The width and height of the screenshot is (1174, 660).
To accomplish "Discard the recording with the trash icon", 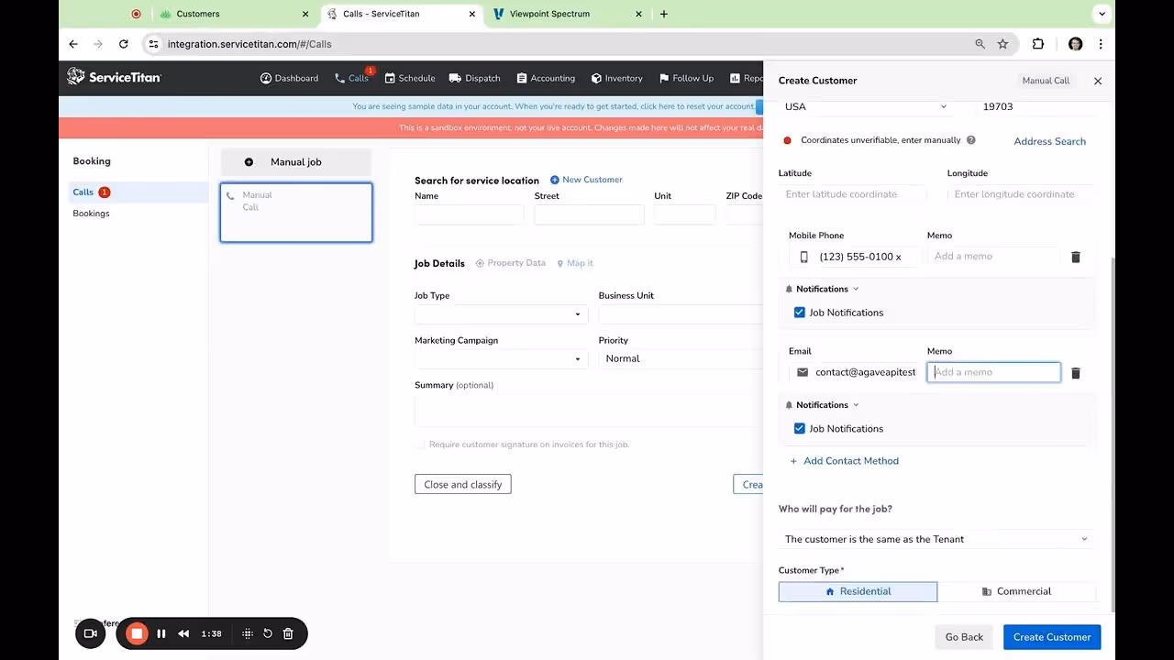I will coord(288,633).
